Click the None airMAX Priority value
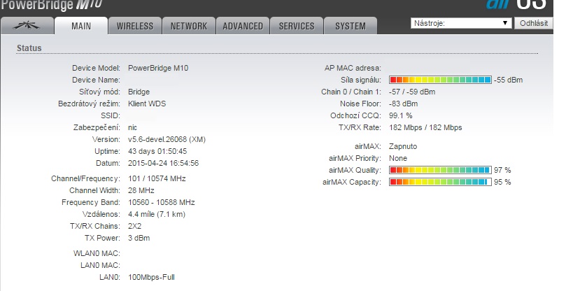This screenshot has width=573, height=291. (x=398, y=158)
